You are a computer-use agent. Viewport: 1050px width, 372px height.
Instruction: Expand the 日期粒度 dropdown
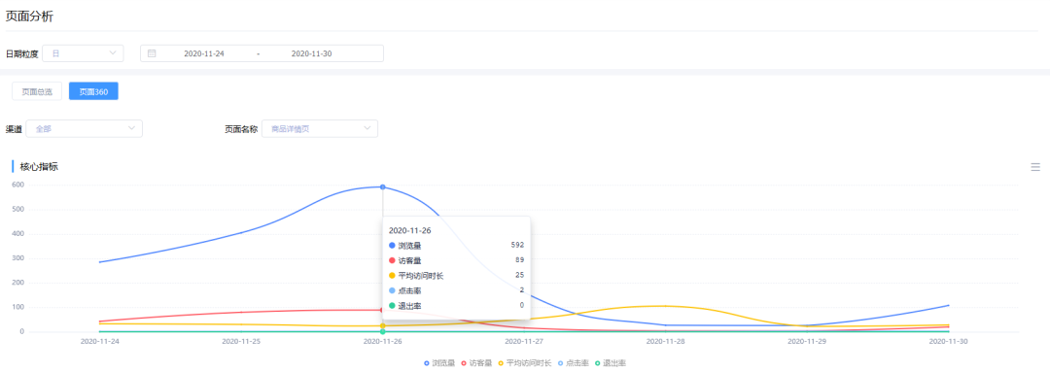pyautogui.click(x=83, y=53)
